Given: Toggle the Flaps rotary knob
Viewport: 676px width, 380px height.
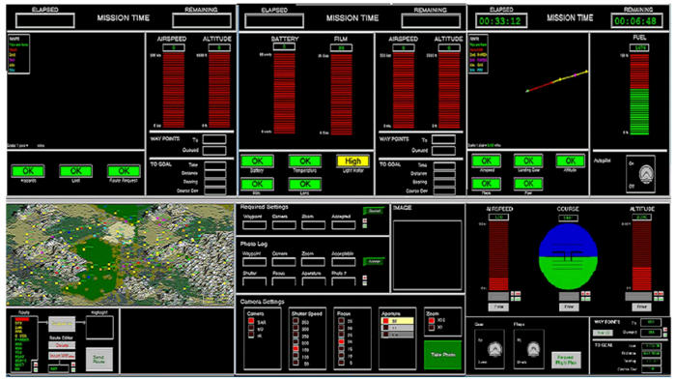Looking at the screenshot, I should (533, 348).
